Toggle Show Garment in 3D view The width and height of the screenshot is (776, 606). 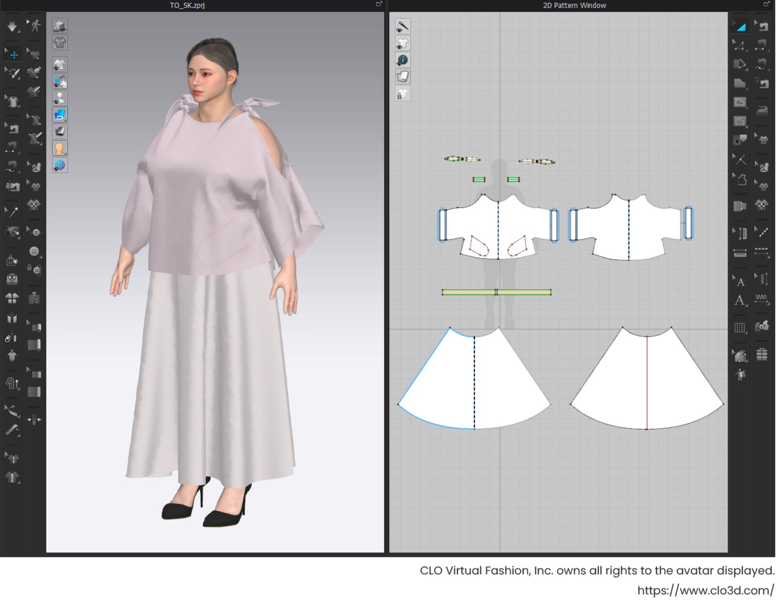60,65
